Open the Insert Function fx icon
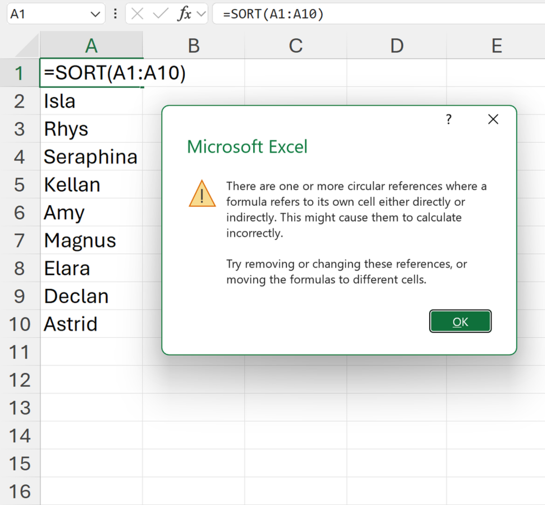 [x=184, y=14]
